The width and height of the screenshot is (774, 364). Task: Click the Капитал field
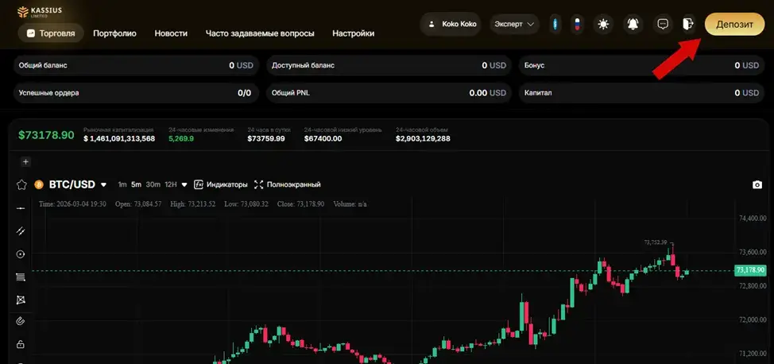click(x=642, y=93)
